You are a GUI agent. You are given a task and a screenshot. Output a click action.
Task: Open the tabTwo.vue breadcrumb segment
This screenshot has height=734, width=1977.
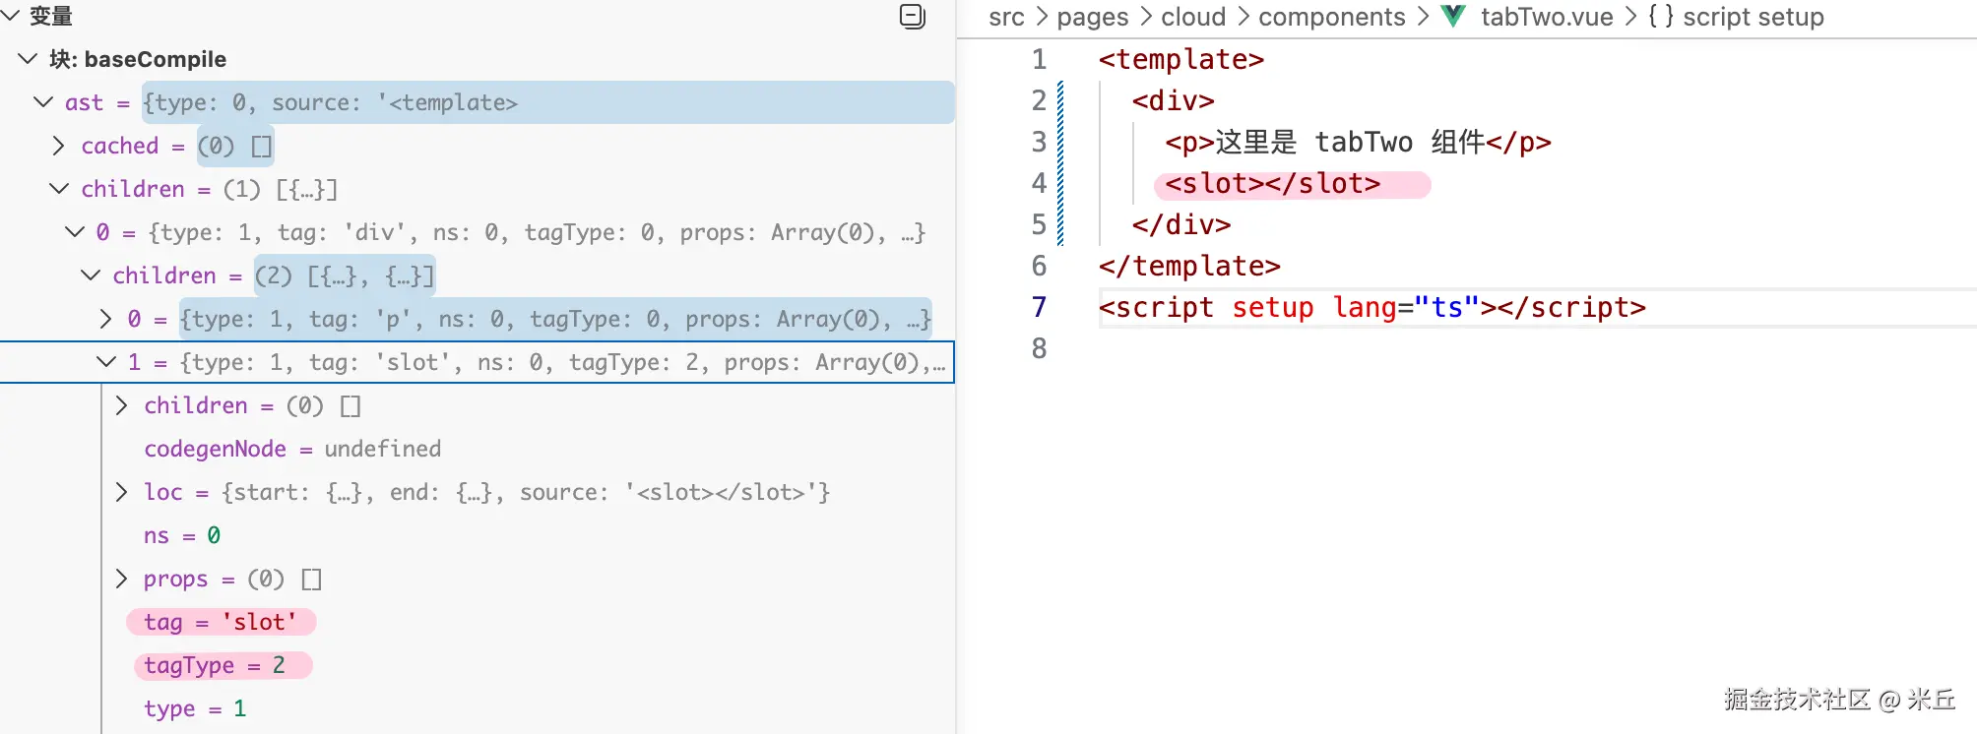pos(1547,17)
